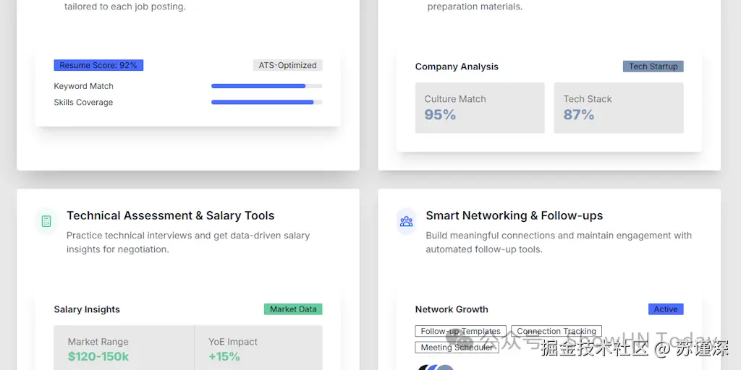Click the Keyword Match progress bar
Screen dimensions: 741x370
(x=266, y=86)
